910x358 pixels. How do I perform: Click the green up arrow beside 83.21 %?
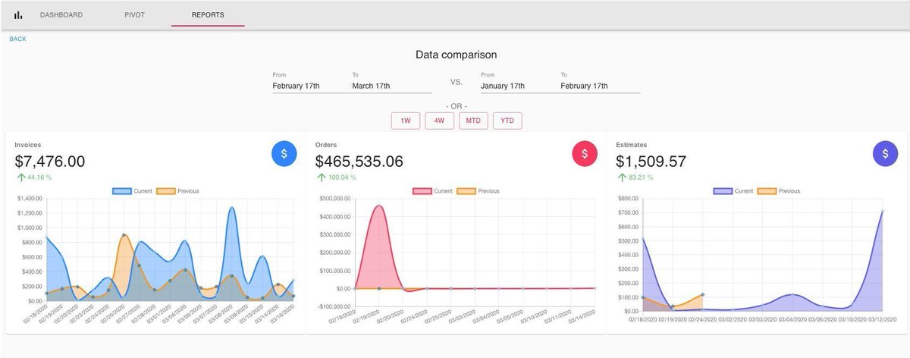point(621,177)
